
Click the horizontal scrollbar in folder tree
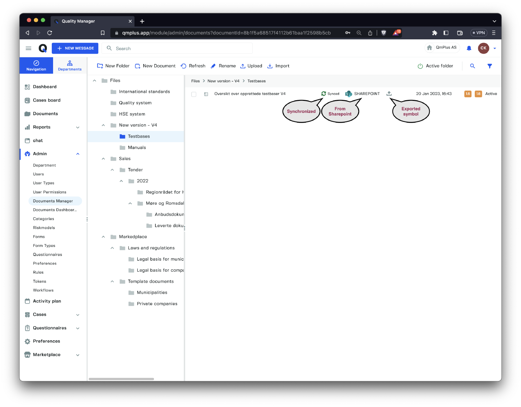121,379
